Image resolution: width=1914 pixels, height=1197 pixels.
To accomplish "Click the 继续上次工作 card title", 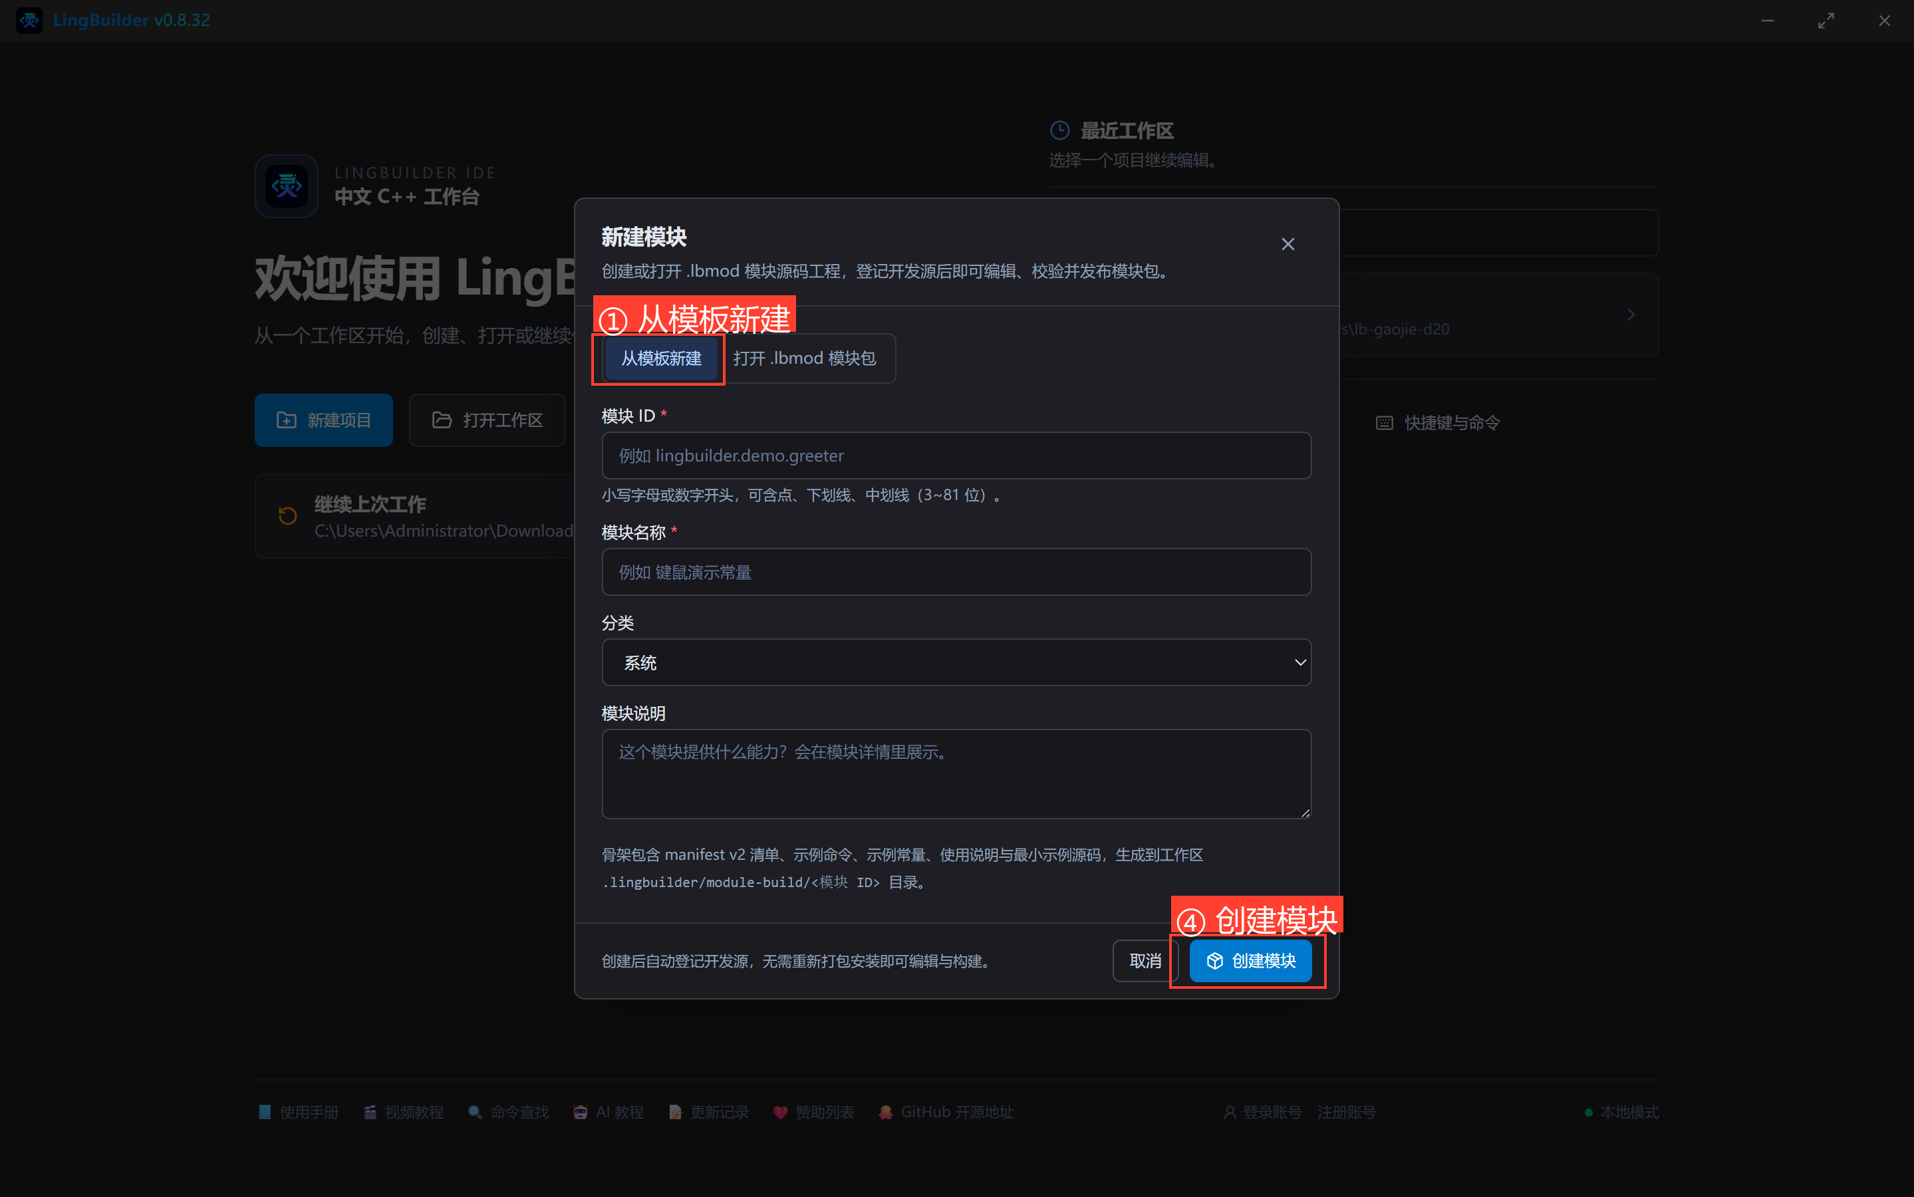I will tap(370, 504).
